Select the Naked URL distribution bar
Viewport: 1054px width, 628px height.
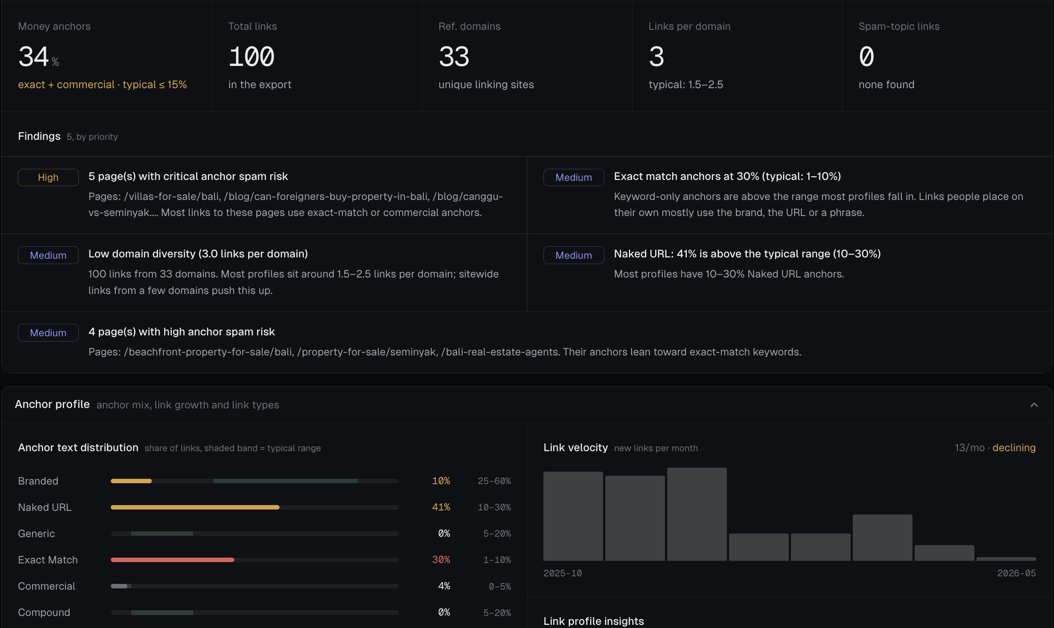(x=255, y=507)
